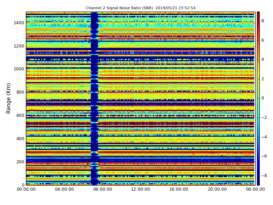The height and width of the screenshot is (205, 273).
Task: Click the y-axis tick label 200
Action: [x=20, y=162]
